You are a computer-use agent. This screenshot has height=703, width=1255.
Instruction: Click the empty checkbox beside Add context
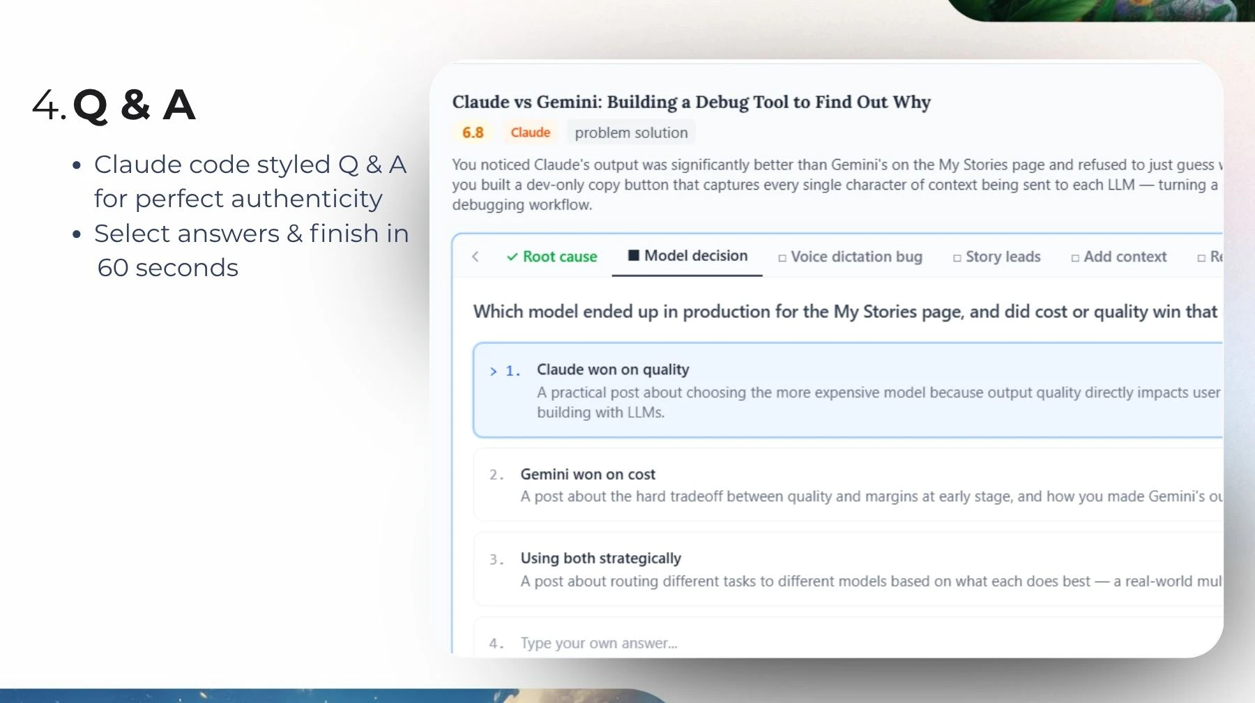pyautogui.click(x=1075, y=258)
